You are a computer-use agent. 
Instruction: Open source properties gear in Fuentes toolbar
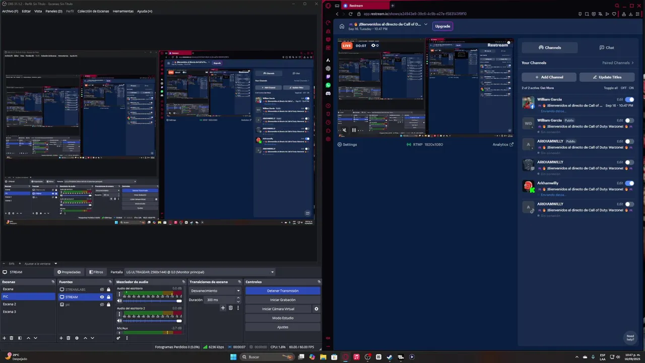coord(77,338)
